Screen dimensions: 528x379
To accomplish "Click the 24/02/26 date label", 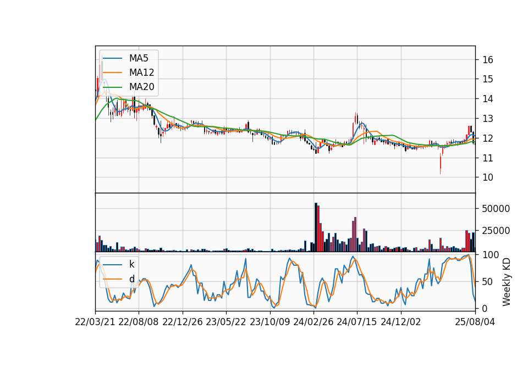I will click(313, 322).
